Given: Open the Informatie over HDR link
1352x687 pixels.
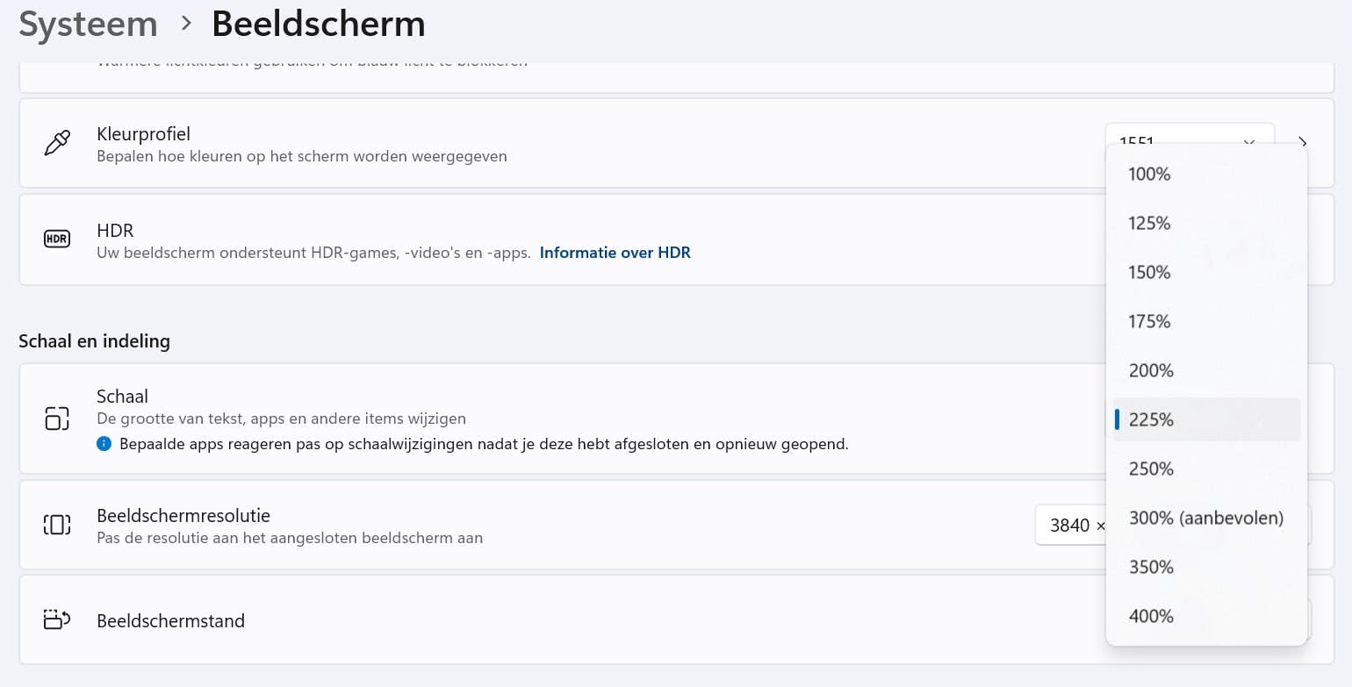Looking at the screenshot, I should [x=615, y=253].
